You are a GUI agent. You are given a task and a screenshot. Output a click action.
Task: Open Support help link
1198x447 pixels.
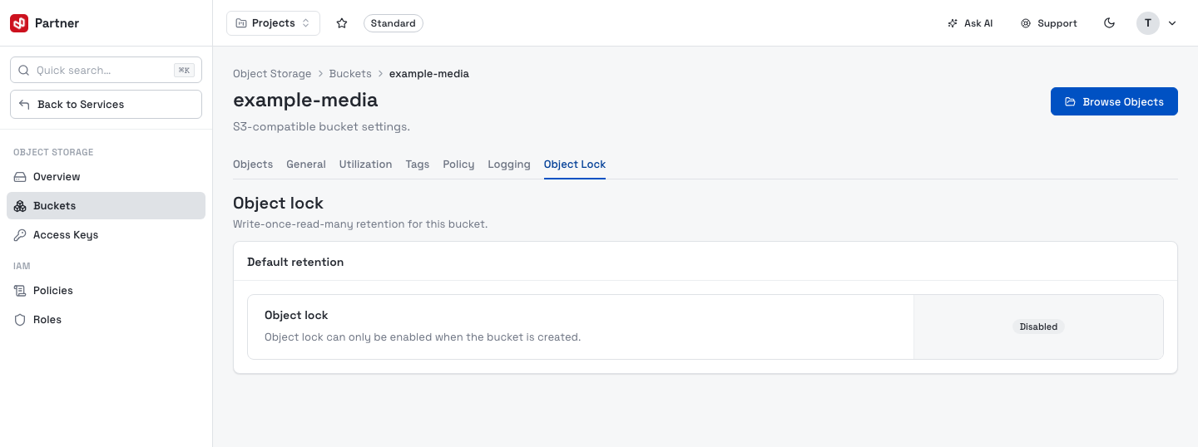[x=1049, y=23]
